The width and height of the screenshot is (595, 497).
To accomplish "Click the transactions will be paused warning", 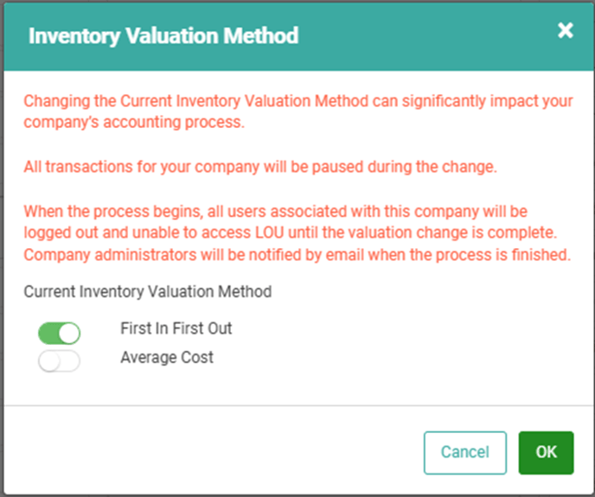I will (x=260, y=167).
